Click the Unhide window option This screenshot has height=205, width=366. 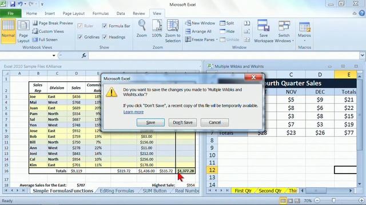point(229,39)
